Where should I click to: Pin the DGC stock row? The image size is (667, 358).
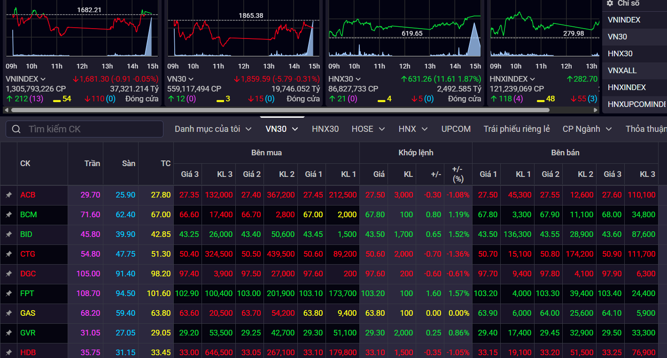pos(8,274)
